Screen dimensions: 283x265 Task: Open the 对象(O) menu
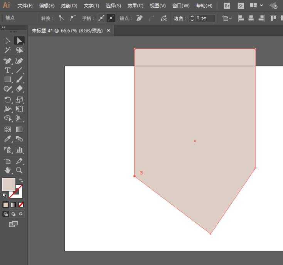pos(69,6)
